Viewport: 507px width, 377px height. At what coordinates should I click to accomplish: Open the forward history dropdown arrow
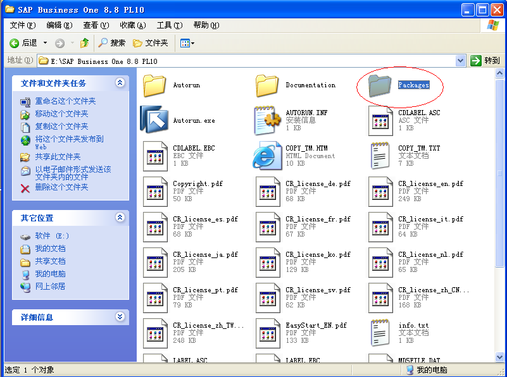[x=72, y=43]
